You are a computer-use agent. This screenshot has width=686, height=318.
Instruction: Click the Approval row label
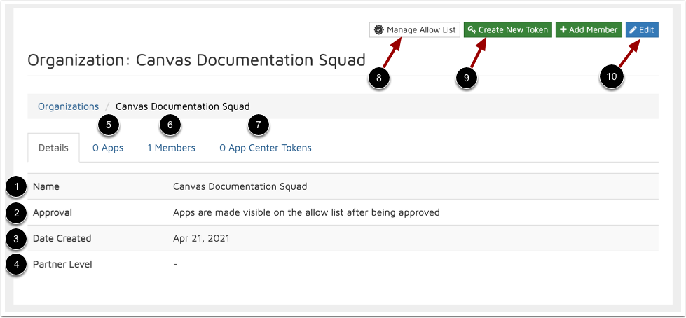click(53, 212)
